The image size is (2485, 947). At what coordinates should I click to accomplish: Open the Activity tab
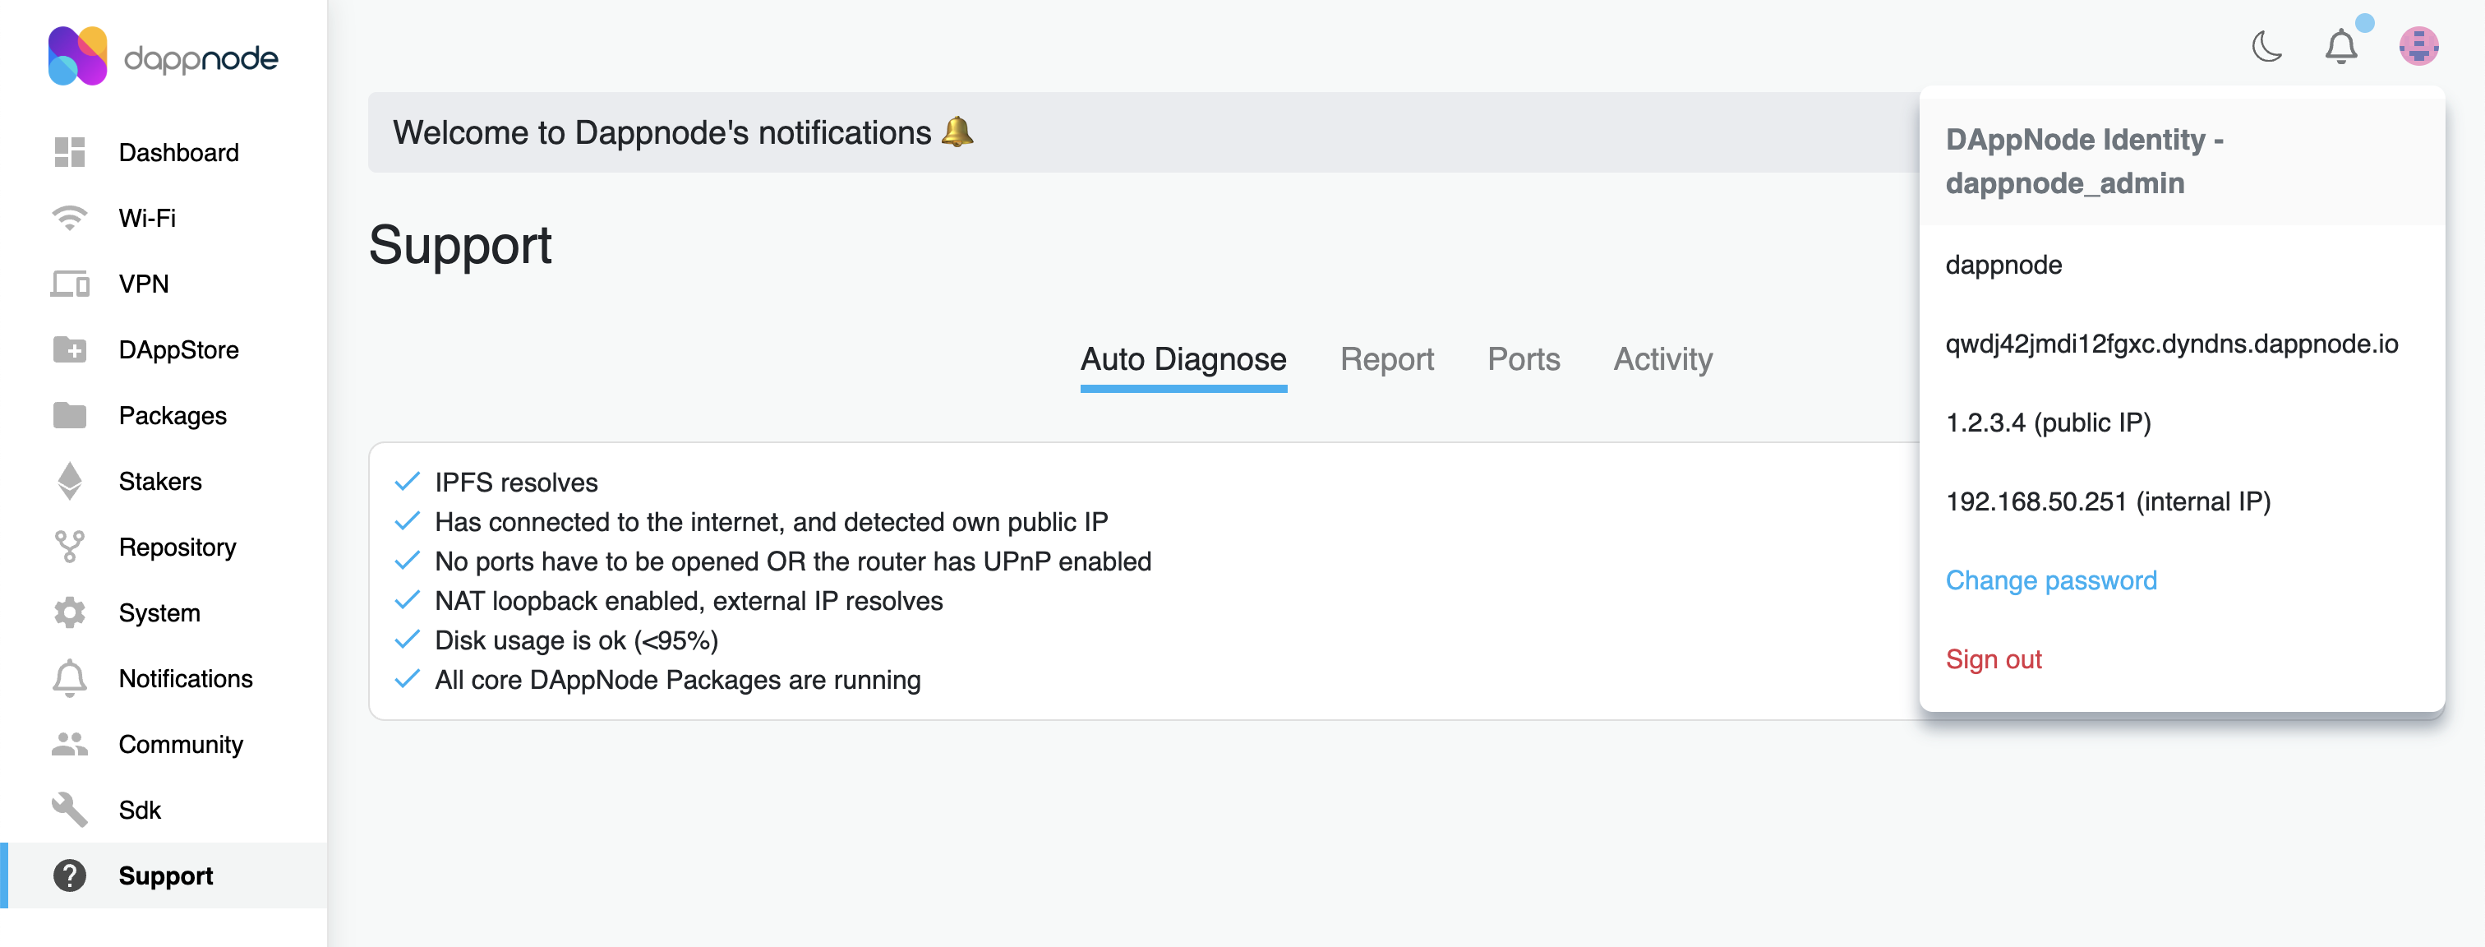click(1662, 359)
